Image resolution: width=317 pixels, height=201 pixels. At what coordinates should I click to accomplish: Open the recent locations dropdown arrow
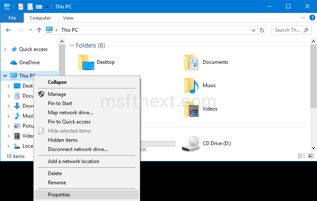30,30
